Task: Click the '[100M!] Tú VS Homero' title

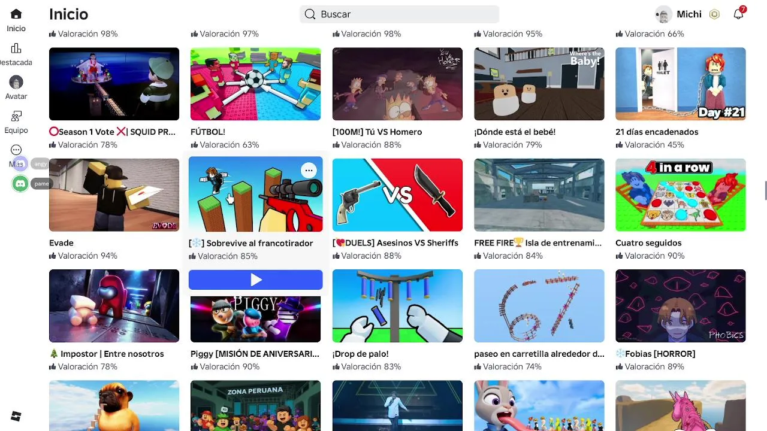Action: (x=377, y=132)
